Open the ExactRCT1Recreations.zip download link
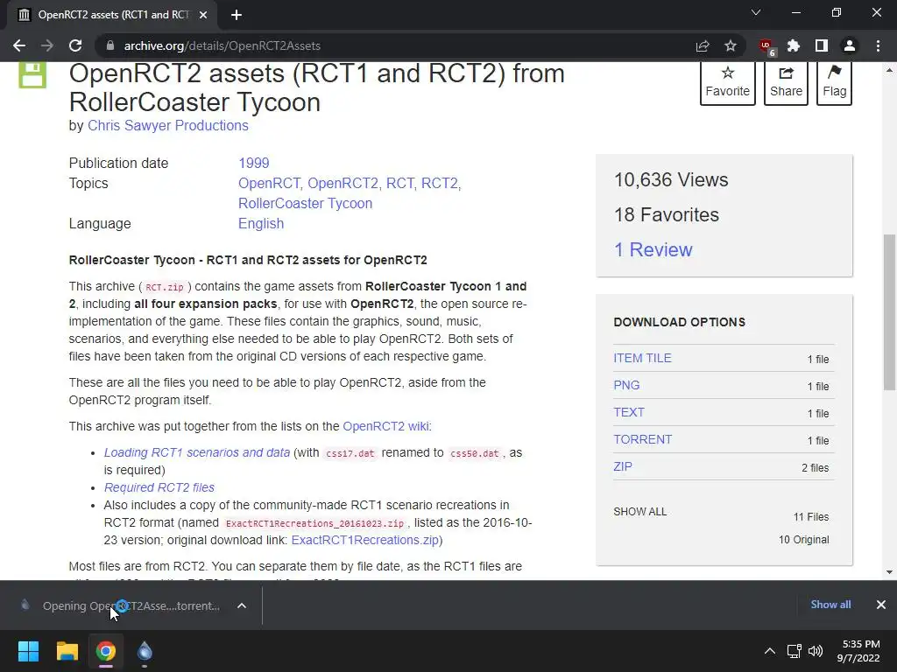 point(365,540)
